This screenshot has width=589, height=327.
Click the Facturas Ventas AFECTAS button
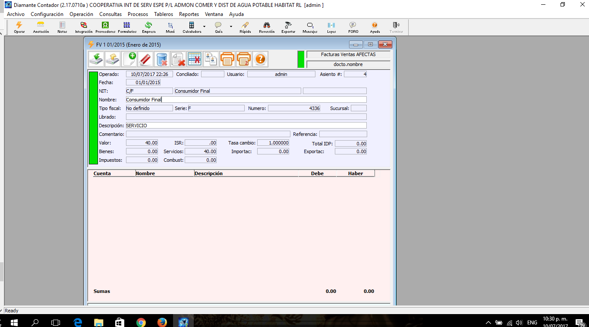tap(348, 55)
